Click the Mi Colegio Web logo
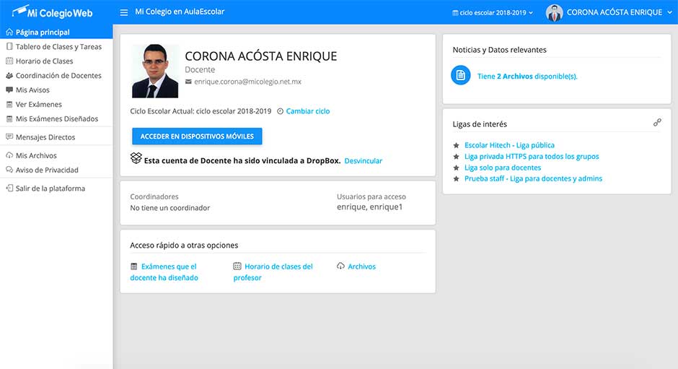Image resolution: width=678 pixels, height=369 pixels. click(x=53, y=12)
